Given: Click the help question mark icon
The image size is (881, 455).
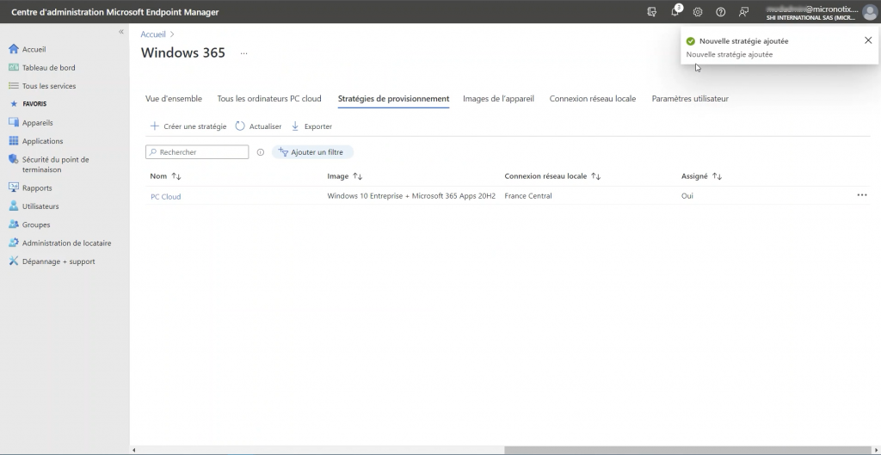Looking at the screenshot, I should point(720,12).
